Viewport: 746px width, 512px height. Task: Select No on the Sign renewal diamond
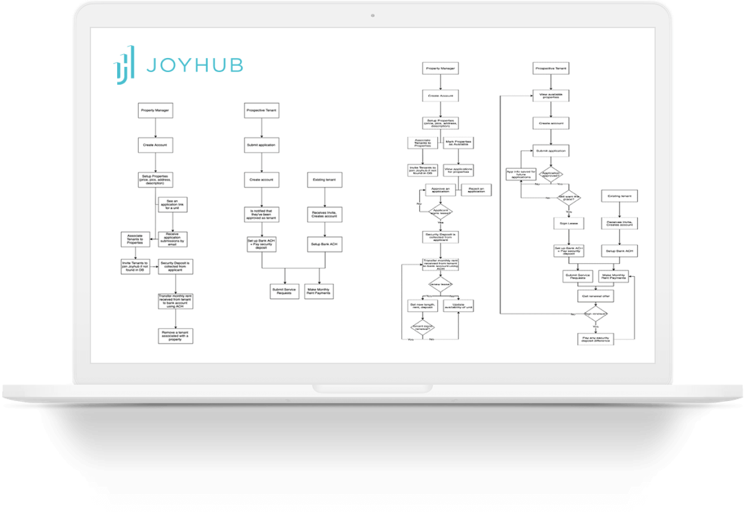[573, 314]
